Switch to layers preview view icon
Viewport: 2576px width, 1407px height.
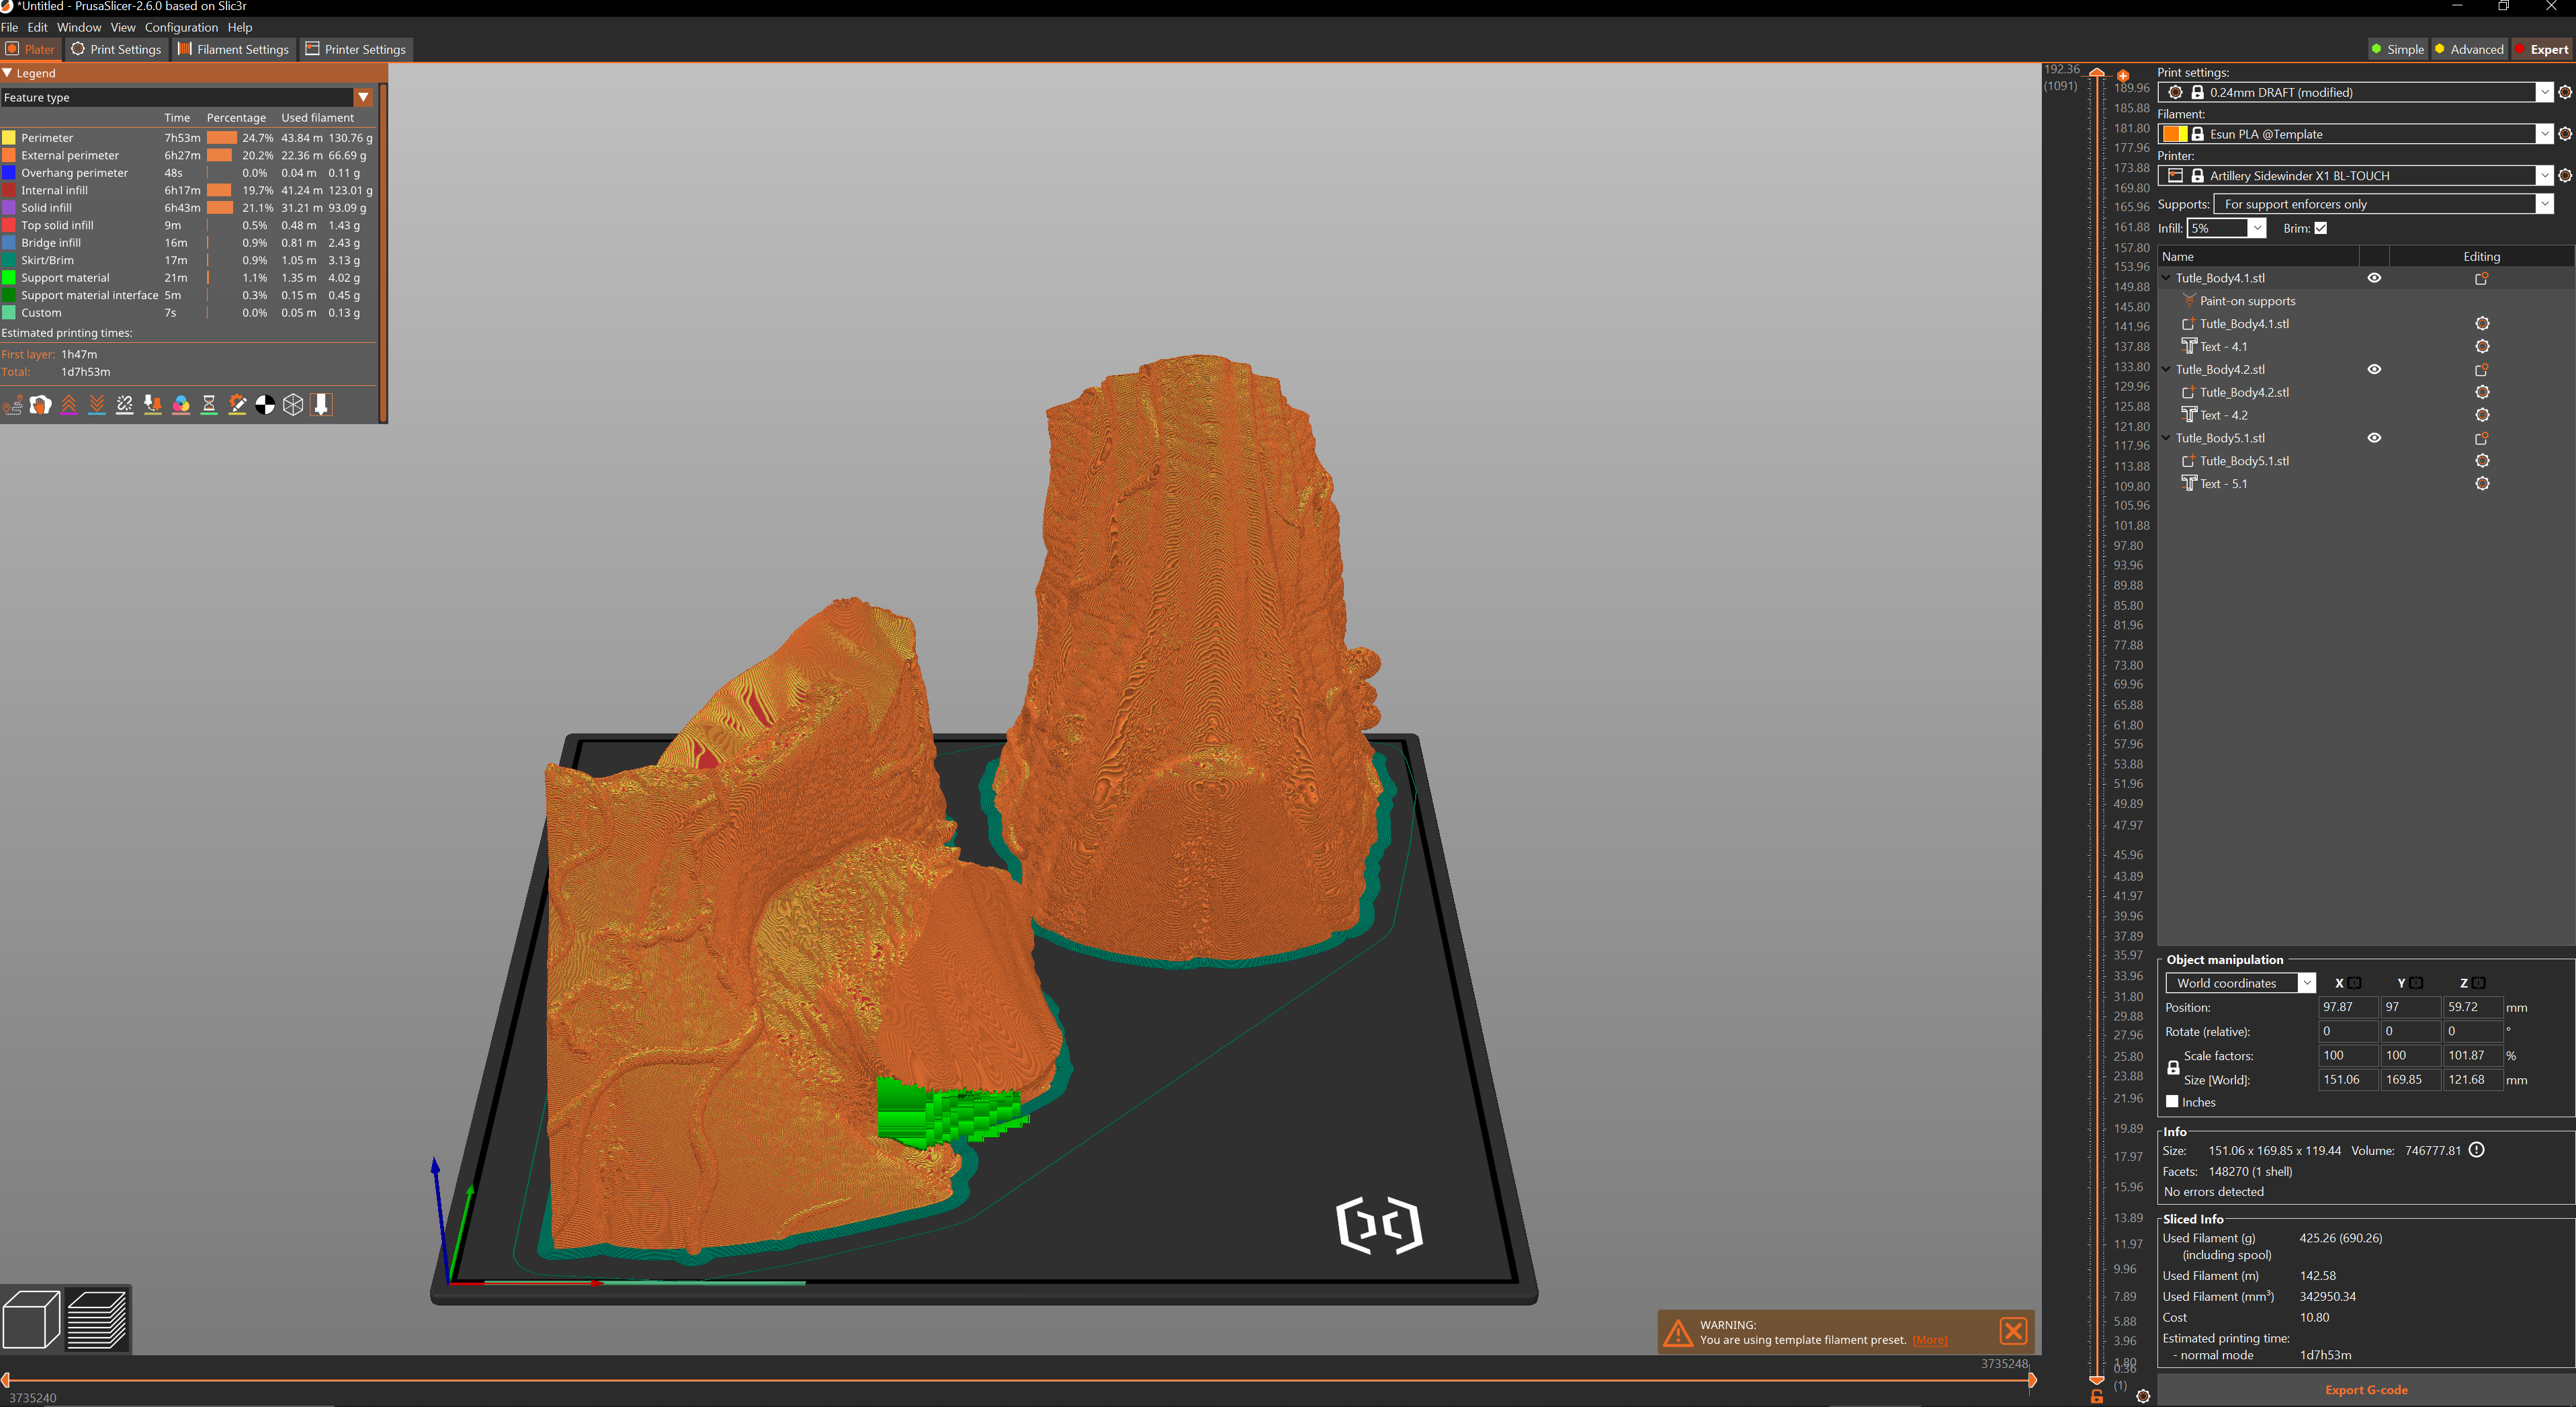[97, 1319]
